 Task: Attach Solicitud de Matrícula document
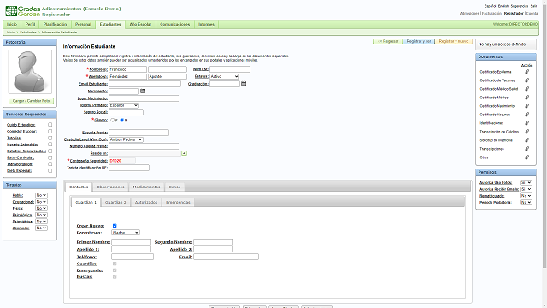(526, 140)
